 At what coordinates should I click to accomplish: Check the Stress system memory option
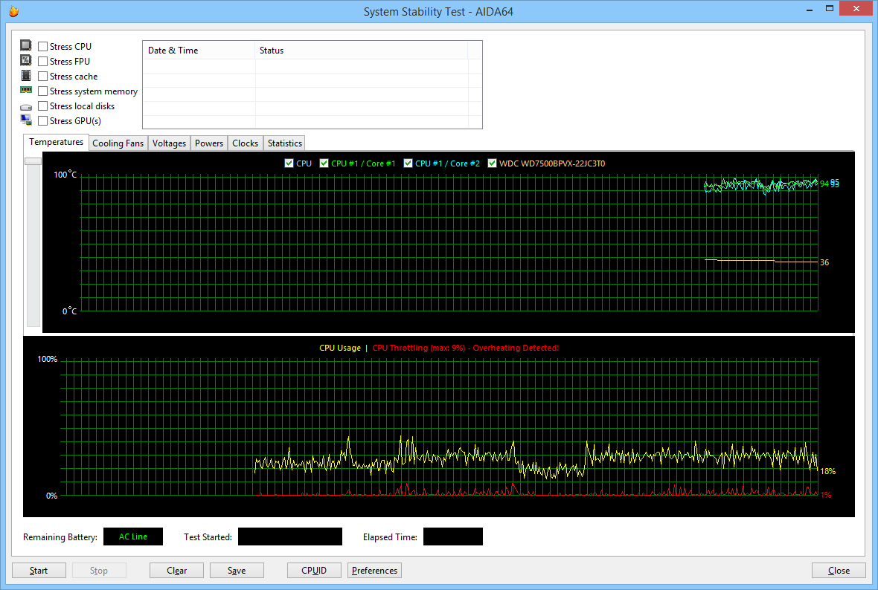click(x=42, y=91)
